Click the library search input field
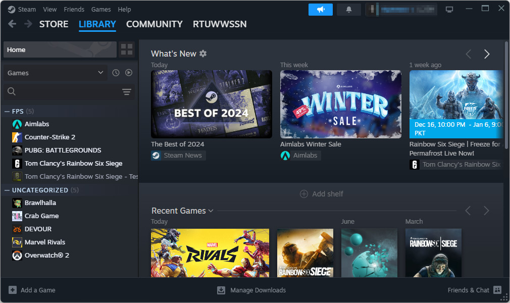Screen dimensions: 510x303 (69, 92)
